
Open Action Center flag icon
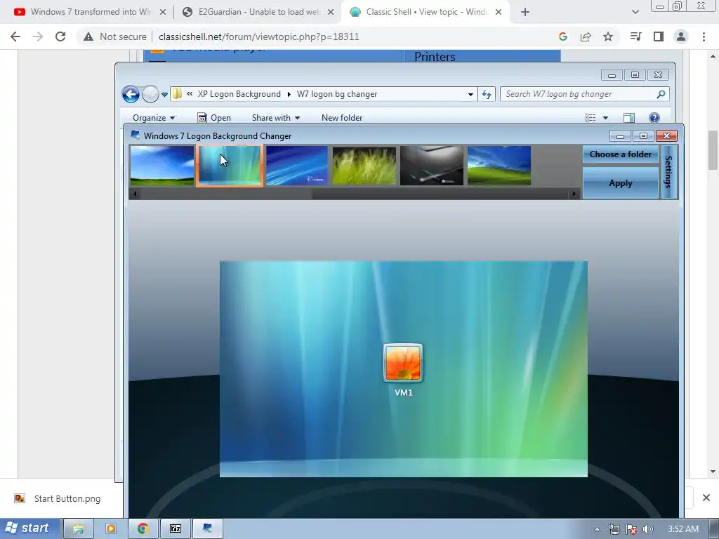coord(631,529)
